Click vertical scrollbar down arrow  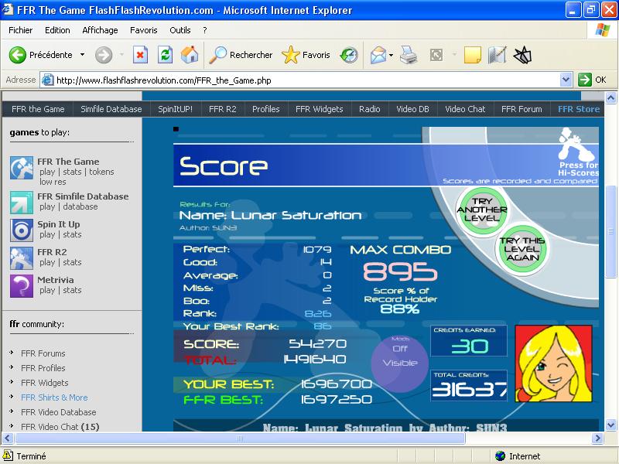click(x=610, y=425)
